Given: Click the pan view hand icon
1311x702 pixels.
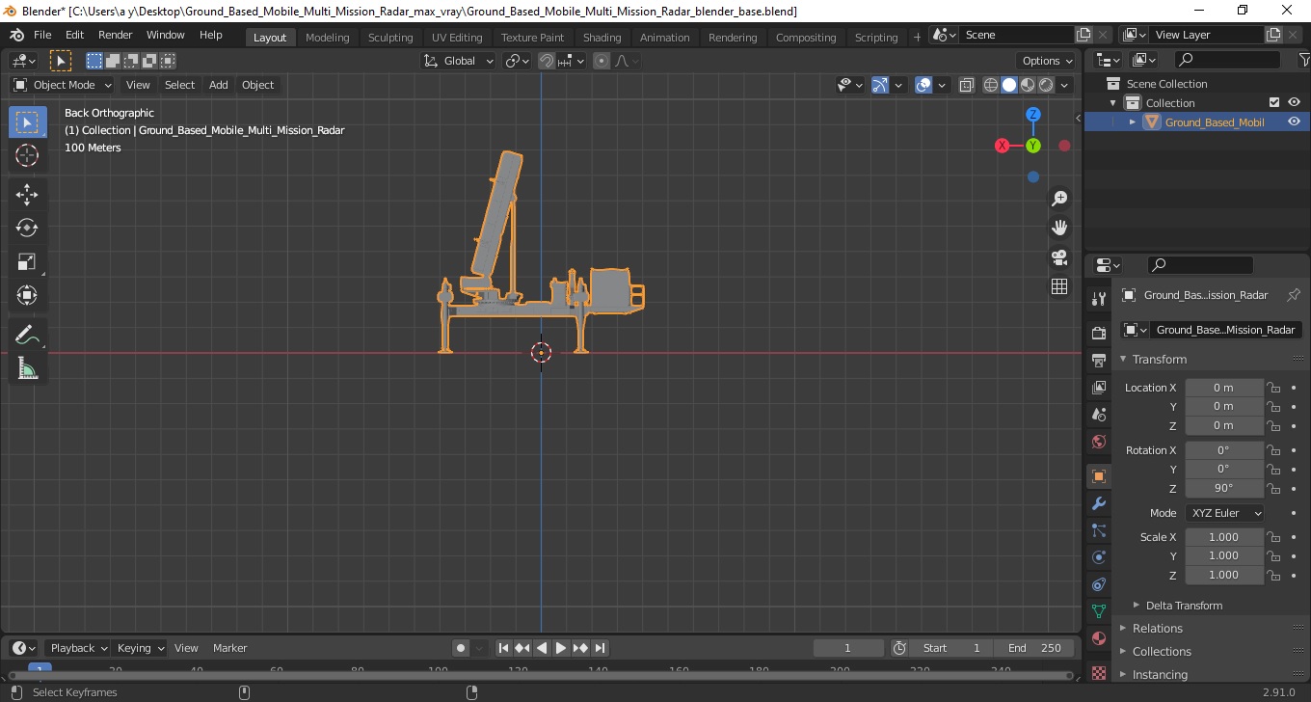Looking at the screenshot, I should pyautogui.click(x=1059, y=228).
